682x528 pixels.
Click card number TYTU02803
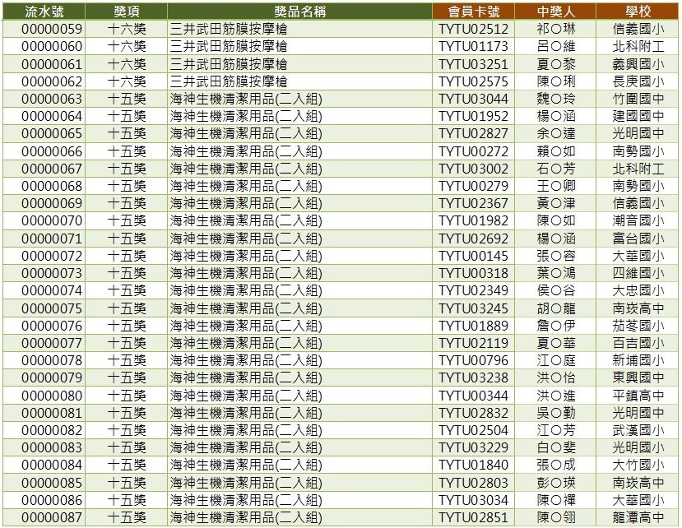(x=473, y=483)
